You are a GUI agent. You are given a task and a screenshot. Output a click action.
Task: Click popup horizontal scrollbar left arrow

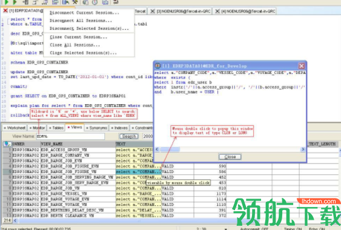157,149
